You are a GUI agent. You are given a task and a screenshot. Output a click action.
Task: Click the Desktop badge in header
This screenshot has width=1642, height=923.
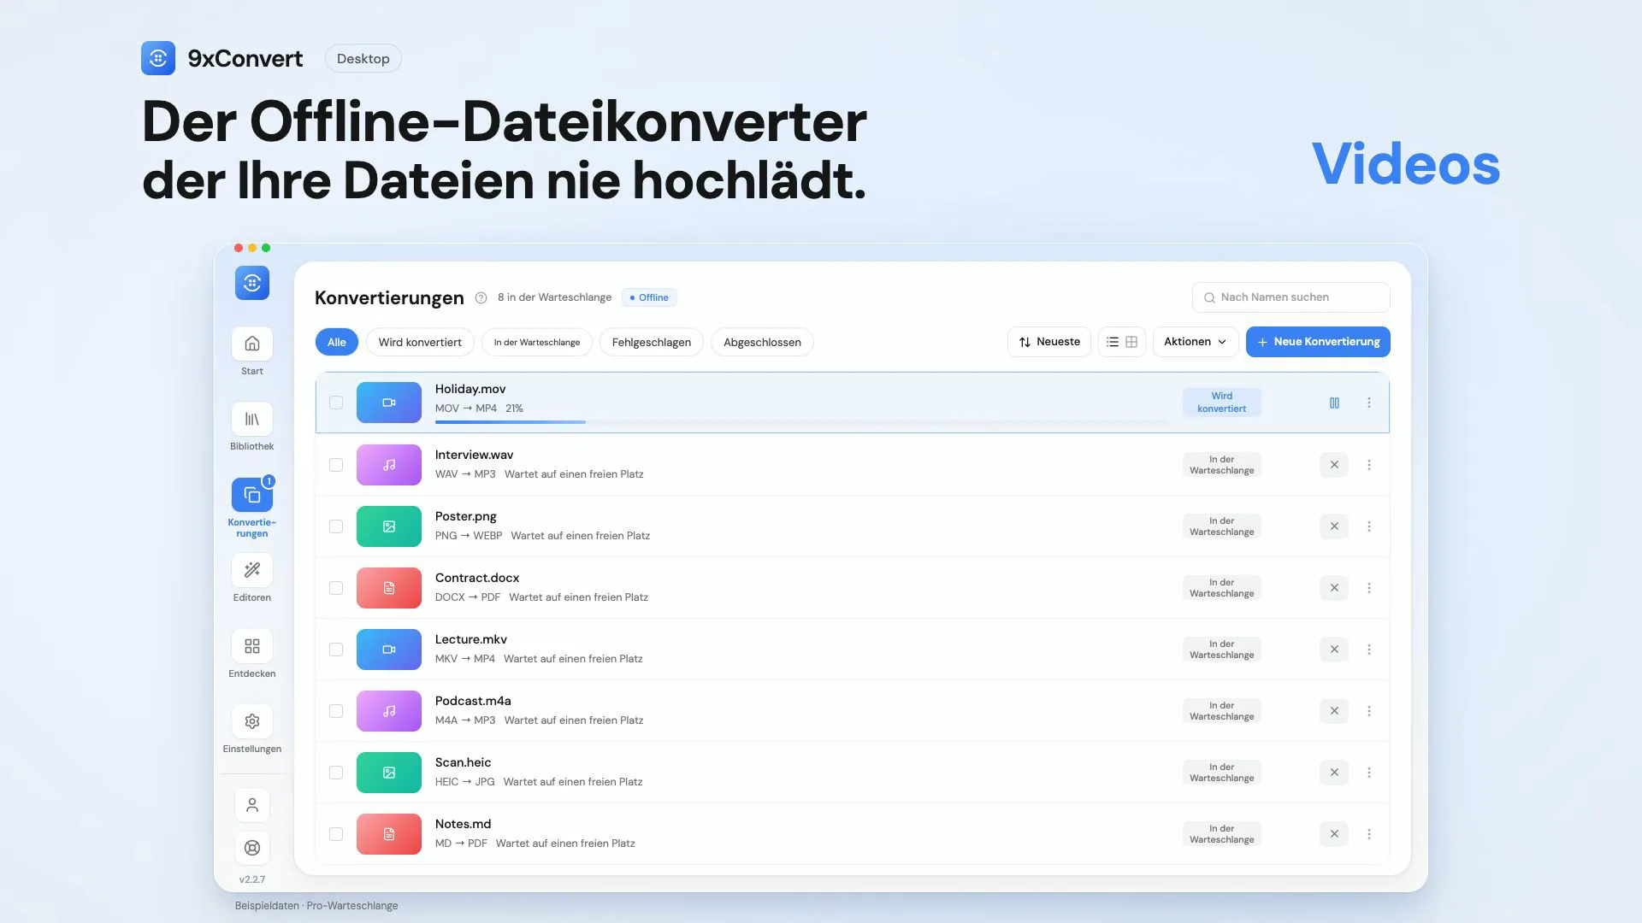(x=363, y=58)
